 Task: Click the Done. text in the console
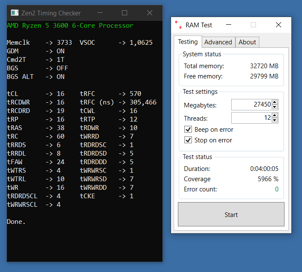coord(16,222)
